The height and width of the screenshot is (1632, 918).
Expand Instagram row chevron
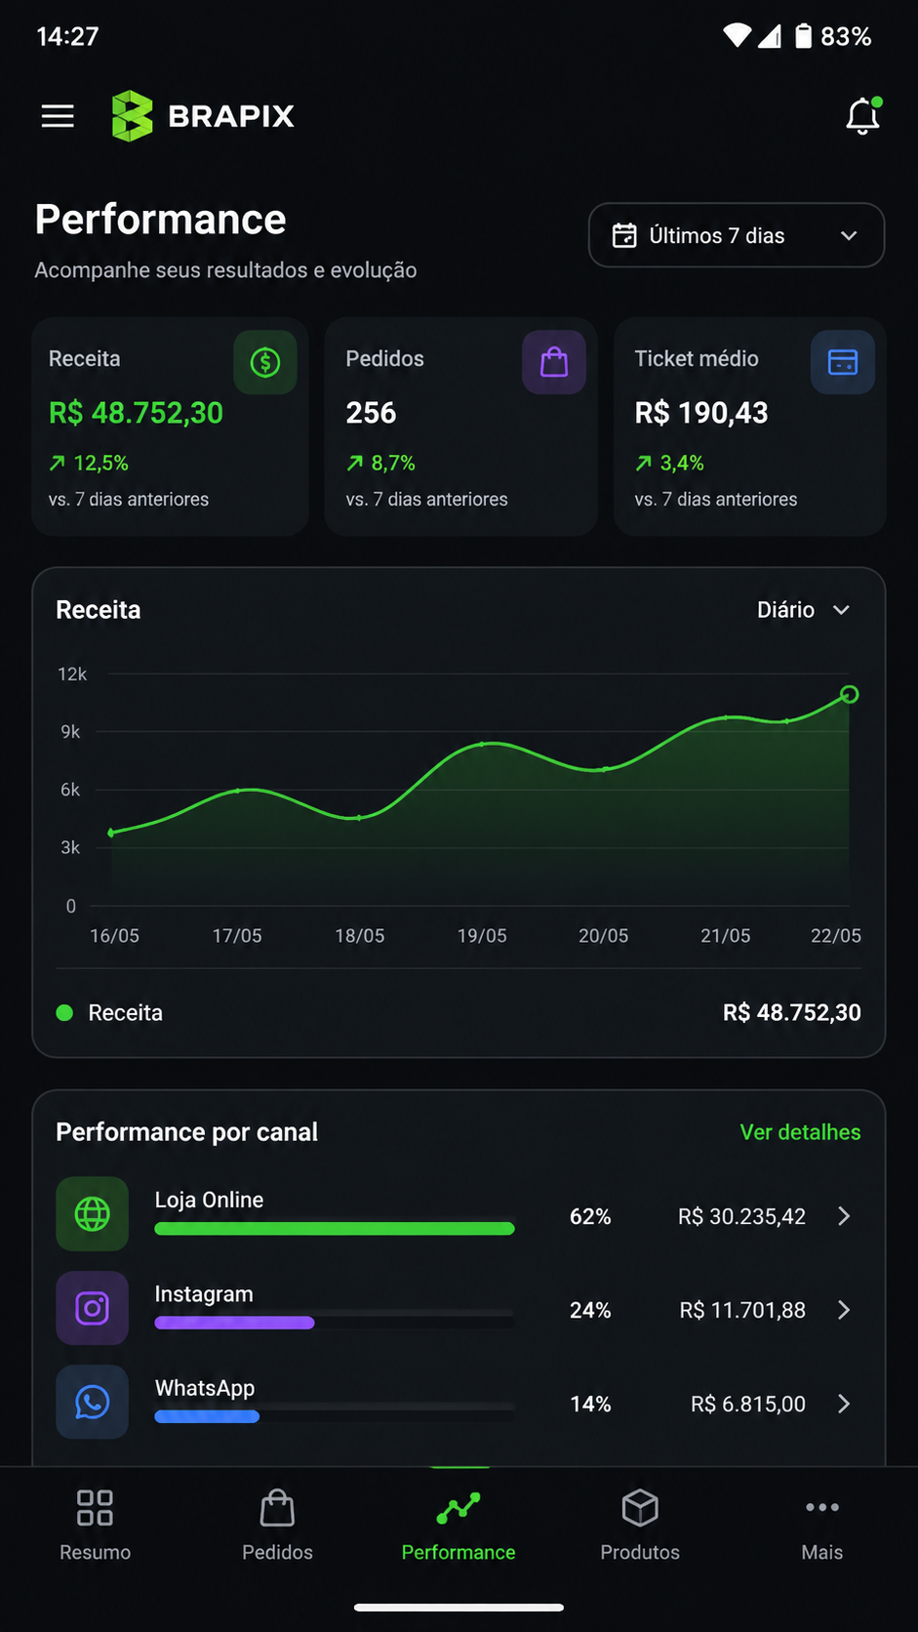(x=844, y=1309)
